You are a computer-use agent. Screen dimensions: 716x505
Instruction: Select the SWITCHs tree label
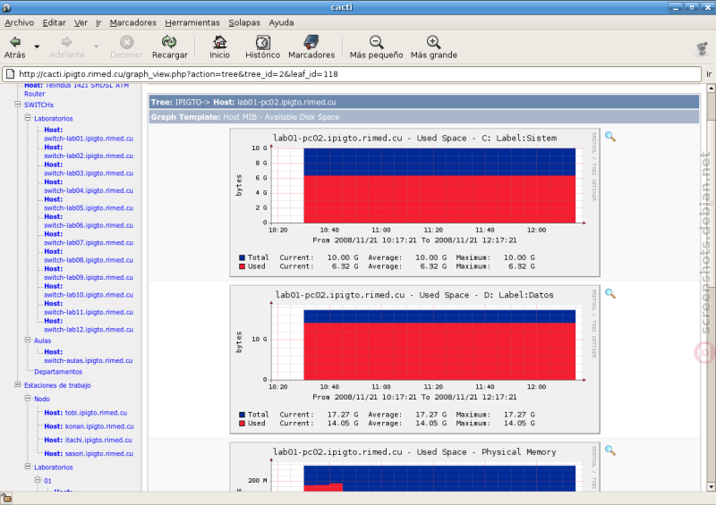(38, 105)
